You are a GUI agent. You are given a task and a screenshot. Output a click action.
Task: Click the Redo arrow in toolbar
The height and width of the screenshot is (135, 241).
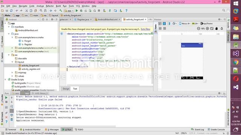[x=21, y=10]
